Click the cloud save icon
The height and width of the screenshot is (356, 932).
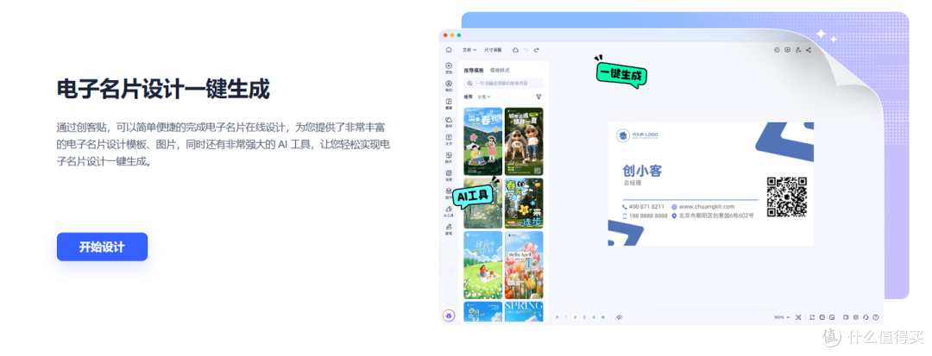(x=516, y=50)
